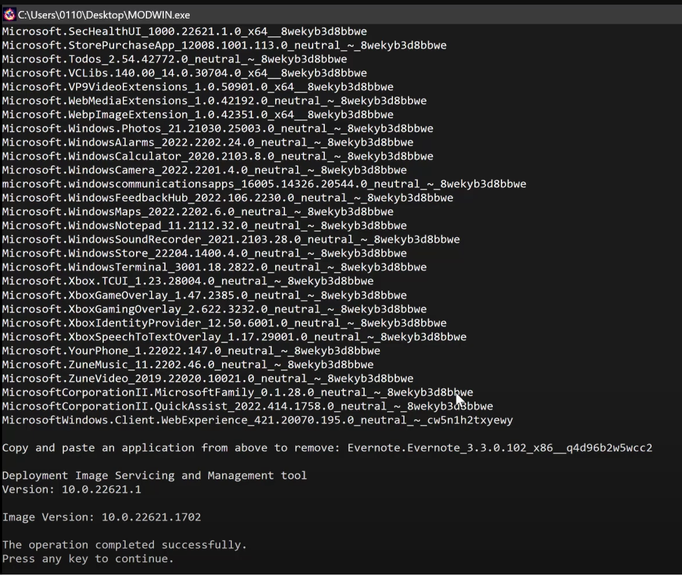Select the Microsoft.SecHealthUI package line
Screen dimensions: 682x575
click(x=184, y=31)
